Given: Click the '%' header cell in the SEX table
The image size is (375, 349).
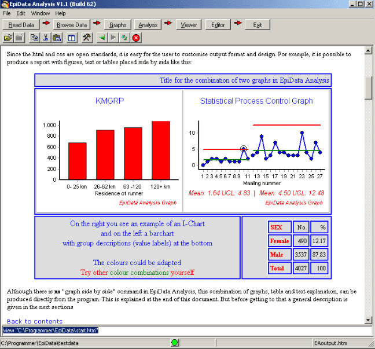Looking at the screenshot, I should [x=319, y=227].
